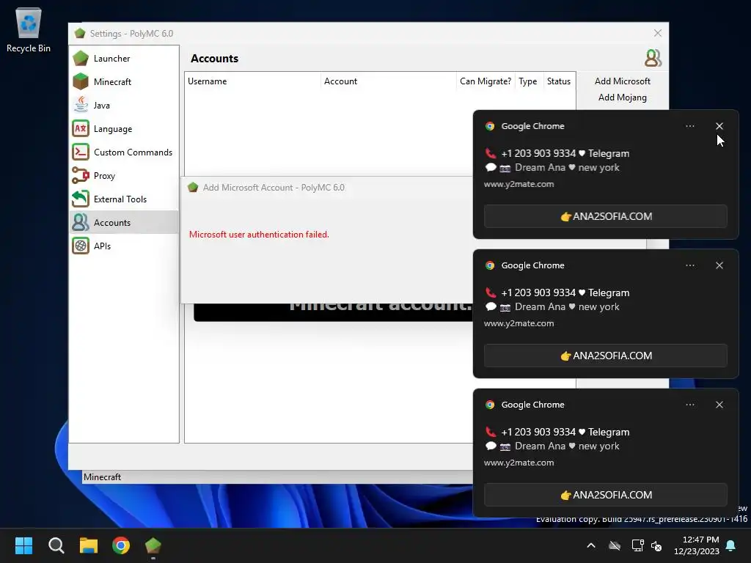Click the Chrome icon in top notification header

pyautogui.click(x=490, y=126)
